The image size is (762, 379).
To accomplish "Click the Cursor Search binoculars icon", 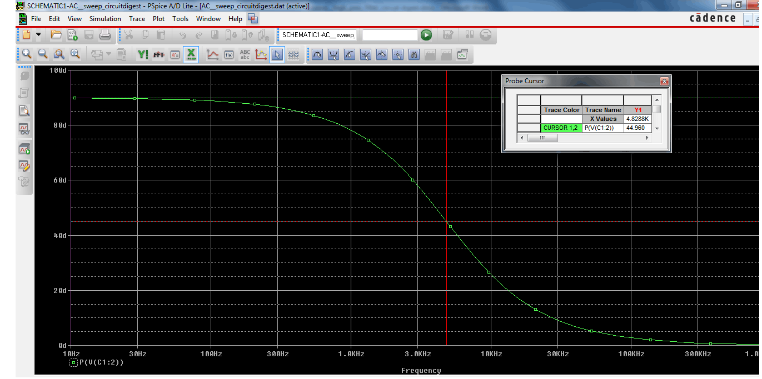I will [414, 54].
